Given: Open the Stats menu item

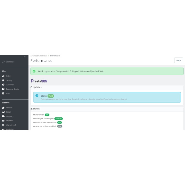Looking at the screenshot, I should point(8,94).
